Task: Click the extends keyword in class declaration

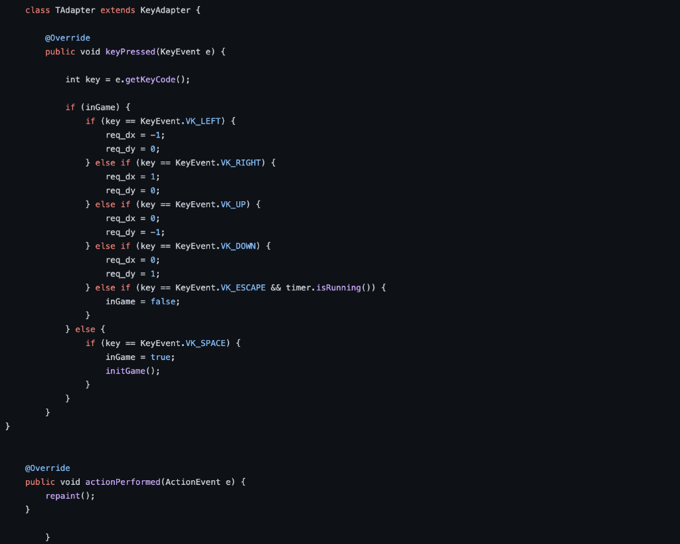Action: point(117,10)
